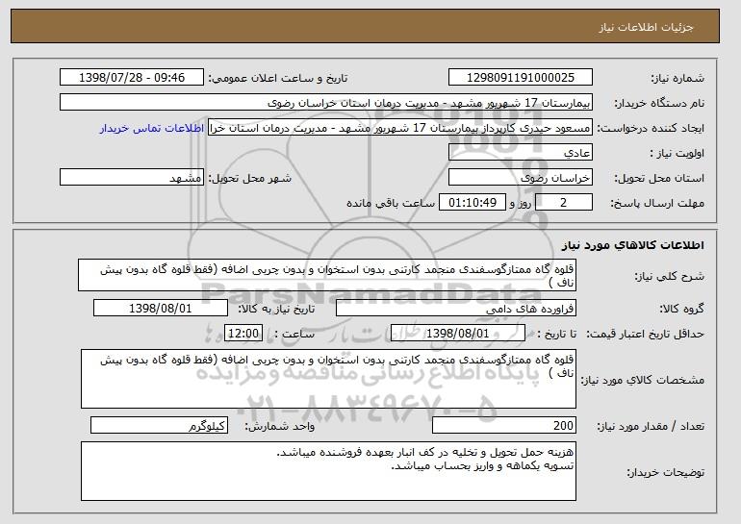Click the نام دستگاه خریدار field
This screenshot has height=524, width=741.
pos(326,103)
